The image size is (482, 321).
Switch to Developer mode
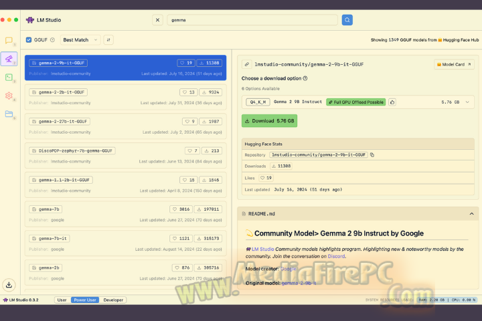[x=113, y=300]
